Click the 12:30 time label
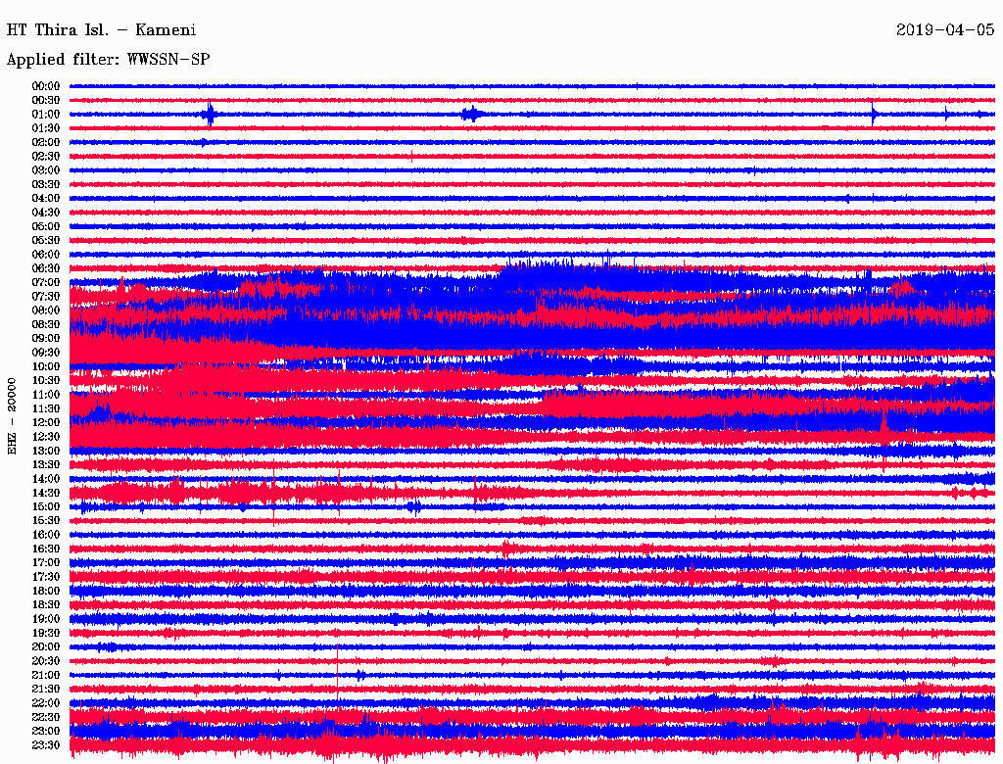 pyautogui.click(x=46, y=437)
